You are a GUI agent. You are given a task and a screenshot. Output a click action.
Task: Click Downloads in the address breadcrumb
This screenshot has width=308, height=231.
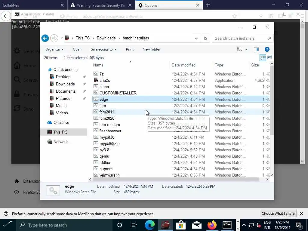[106, 38]
